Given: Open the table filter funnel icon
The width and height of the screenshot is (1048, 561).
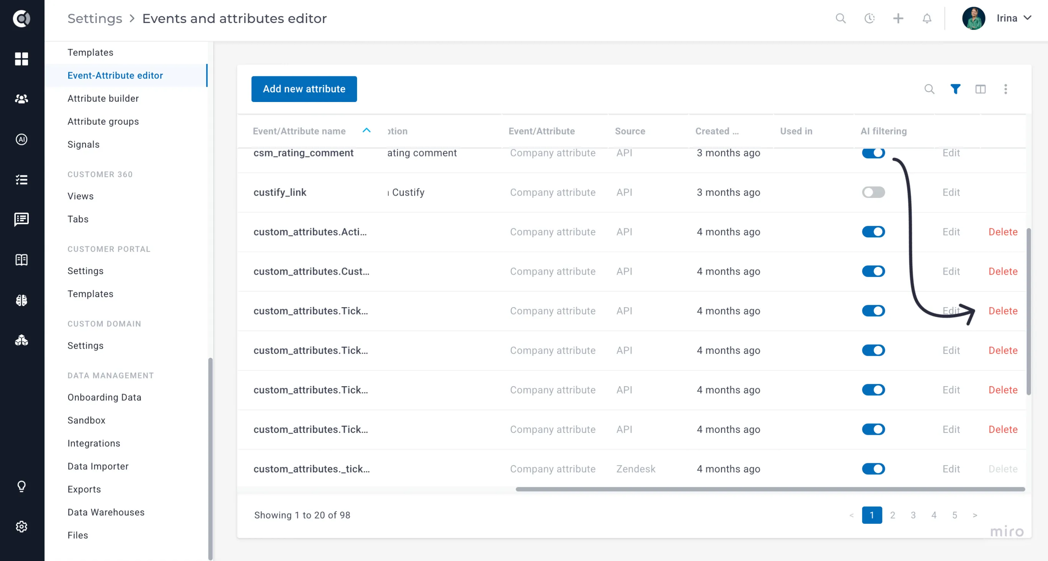Looking at the screenshot, I should point(955,89).
